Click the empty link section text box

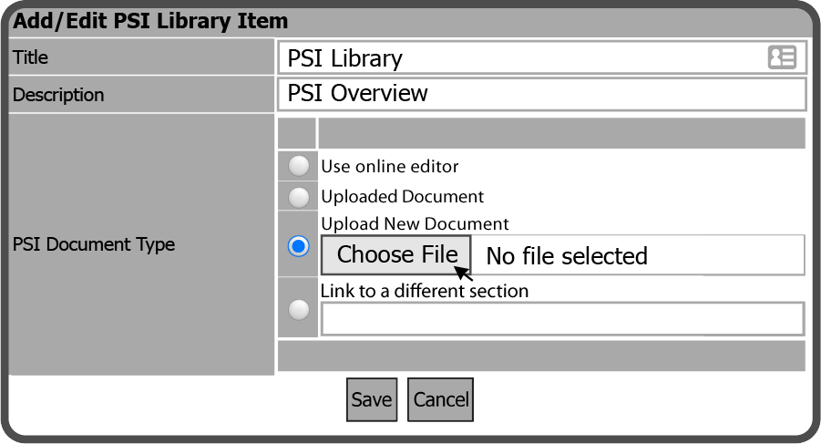(x=561, y=319)
